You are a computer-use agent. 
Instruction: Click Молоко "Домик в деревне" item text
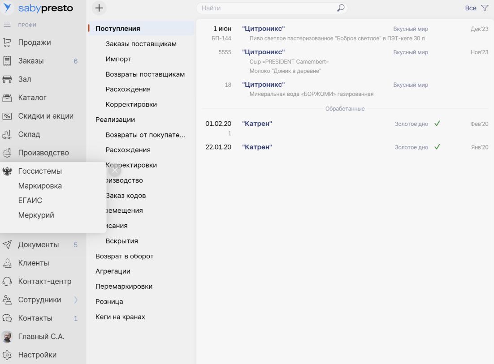point(285,71)
